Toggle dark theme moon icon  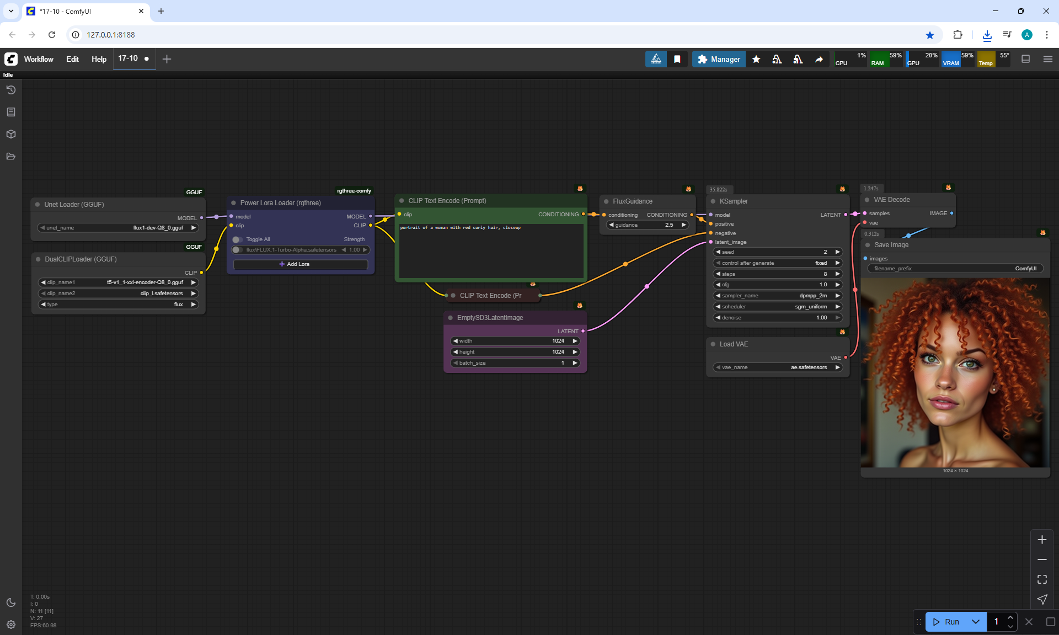click(x=11, y=602)
